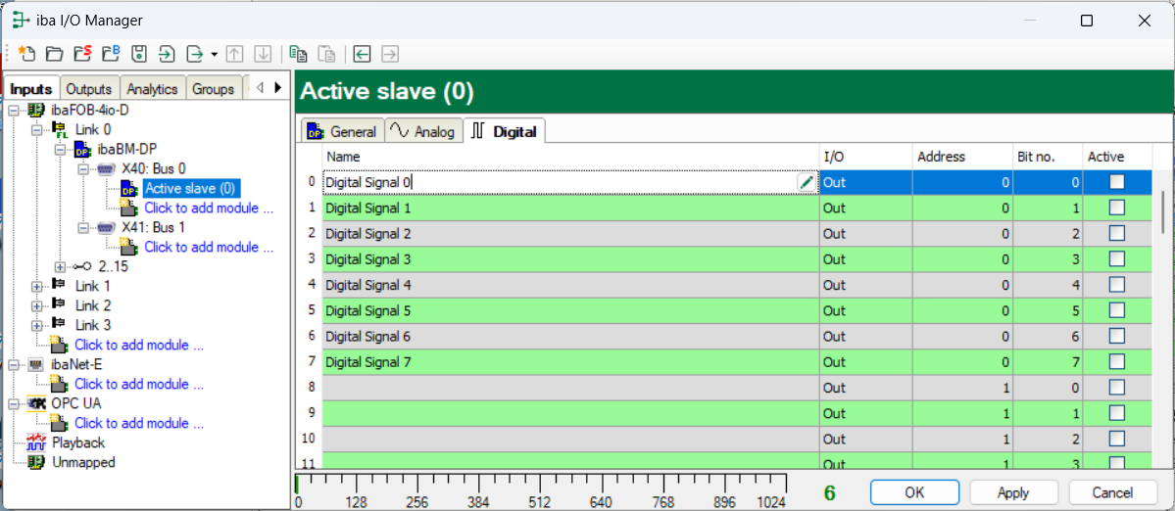Collapse the X41: Bus 1 node
The height and width of the screenshot is (511, 1175).
pyautogui.click(x=84, y=227)
